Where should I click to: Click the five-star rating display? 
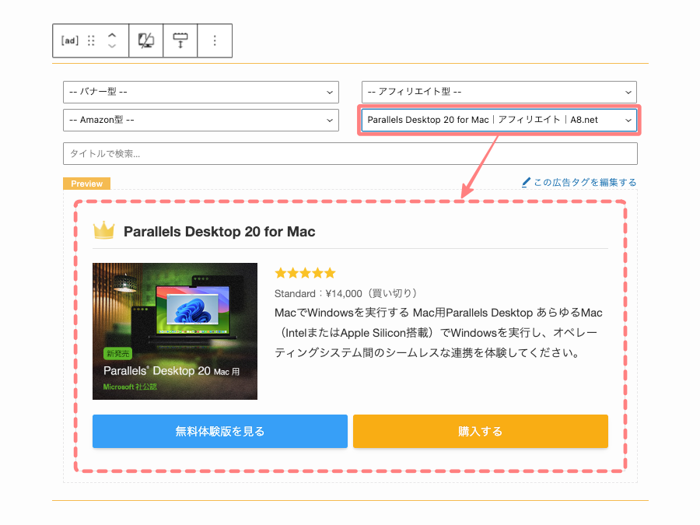coord(305,273)
